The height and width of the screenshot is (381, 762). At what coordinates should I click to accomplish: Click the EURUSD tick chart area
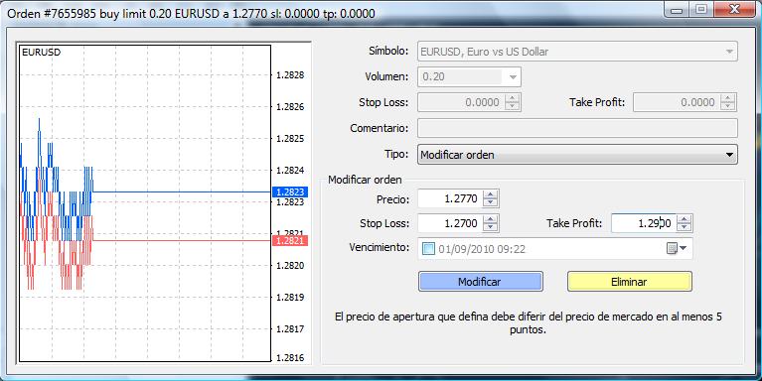click(x=145, y=203)
